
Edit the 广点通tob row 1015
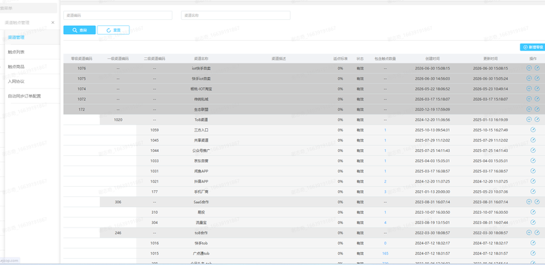pyautogui.click(x=533, y=253)
